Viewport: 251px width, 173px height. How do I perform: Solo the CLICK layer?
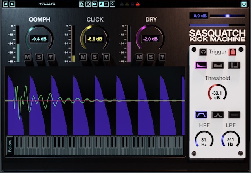[95, 57]
